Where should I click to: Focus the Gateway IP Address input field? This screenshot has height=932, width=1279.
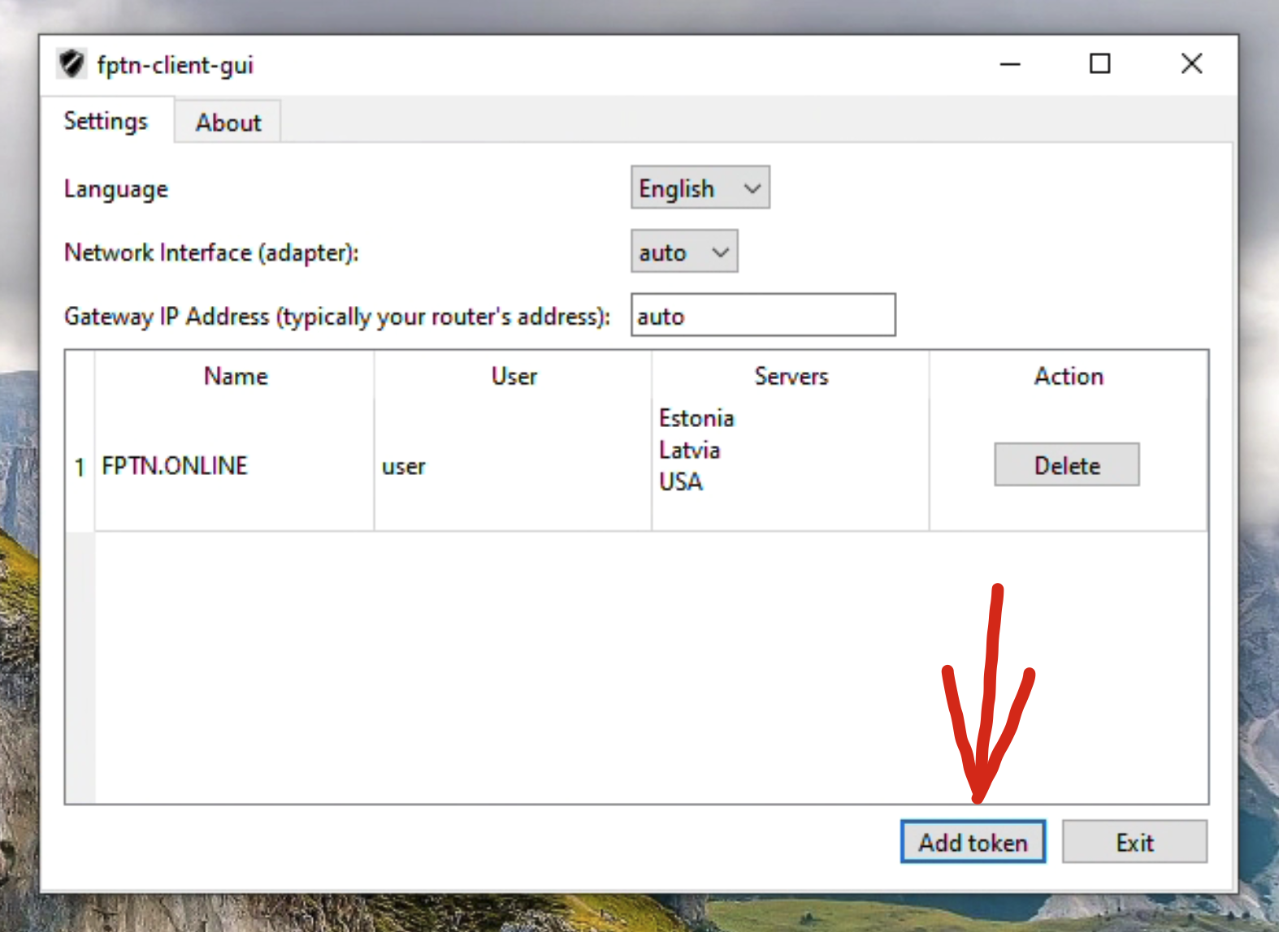click(763, 315)
